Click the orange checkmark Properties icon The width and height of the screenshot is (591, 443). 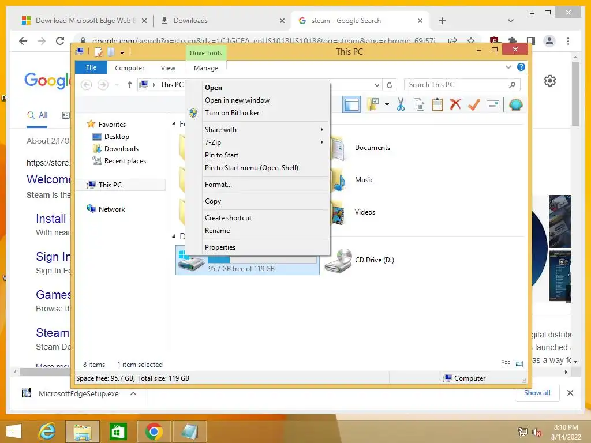[474, 104]
